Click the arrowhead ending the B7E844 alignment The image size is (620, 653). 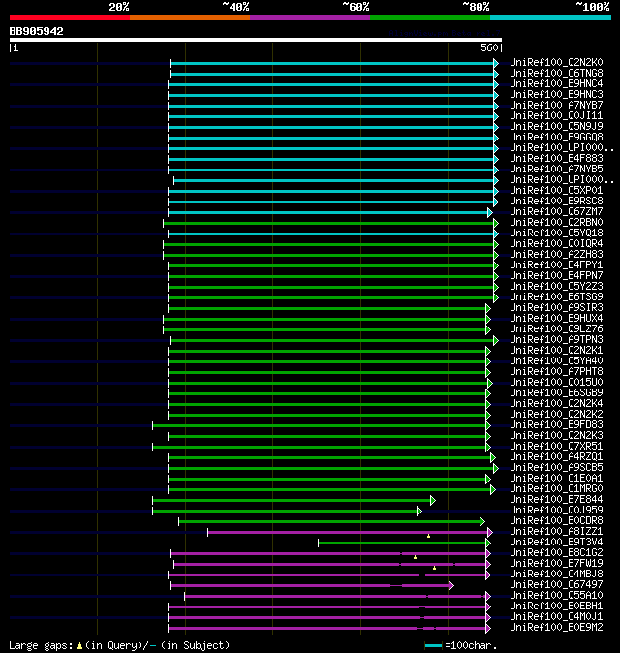pyautogui.click(x=433, y=500)
